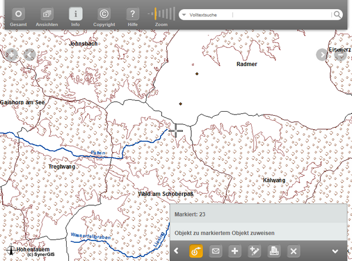Adjust the Zoom level slider
Screen dimensions: 352x261
coord(161,14)
